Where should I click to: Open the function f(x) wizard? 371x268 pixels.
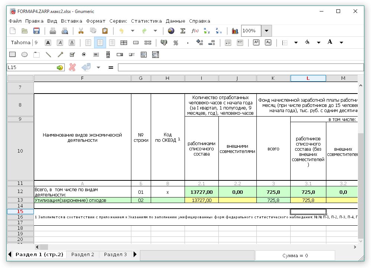click(195, 31)
